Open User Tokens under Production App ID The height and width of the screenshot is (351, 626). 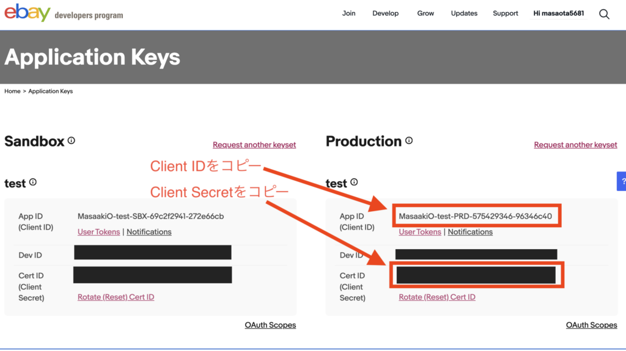pyautogui.click(x=420, y=232)
